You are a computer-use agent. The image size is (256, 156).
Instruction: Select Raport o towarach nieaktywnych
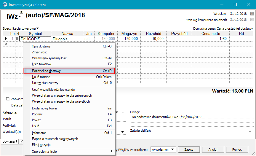pyautogui.click(x=69, y=139)
